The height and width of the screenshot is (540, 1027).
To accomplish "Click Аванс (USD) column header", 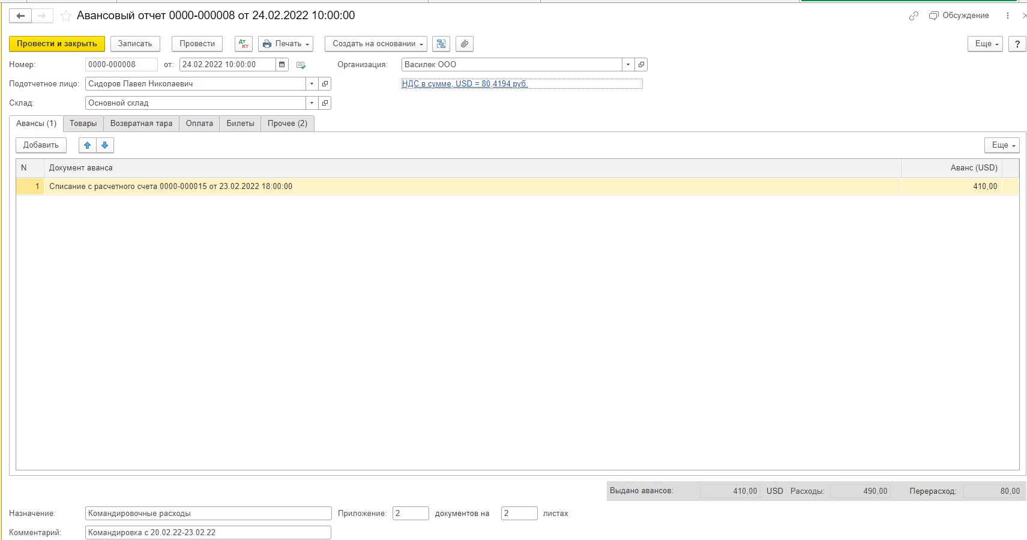I will tap(951, 168).
